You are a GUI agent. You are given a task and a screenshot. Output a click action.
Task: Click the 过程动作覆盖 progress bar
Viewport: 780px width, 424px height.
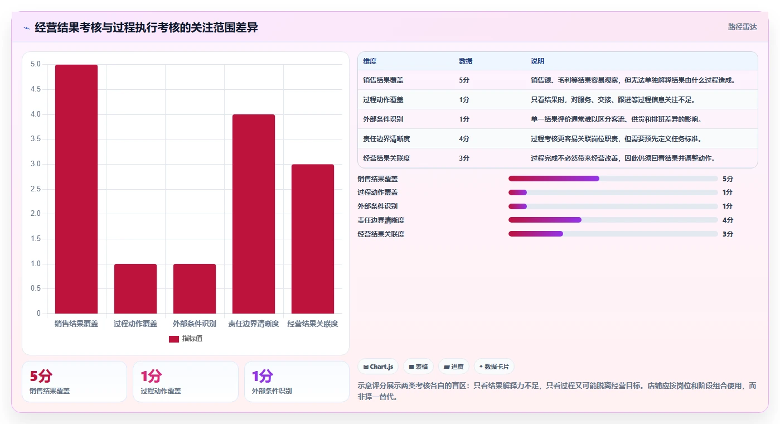pyautogui.click(x=613, y=192)
